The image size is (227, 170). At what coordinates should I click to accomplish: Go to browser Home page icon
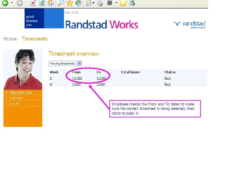point(51,3)
